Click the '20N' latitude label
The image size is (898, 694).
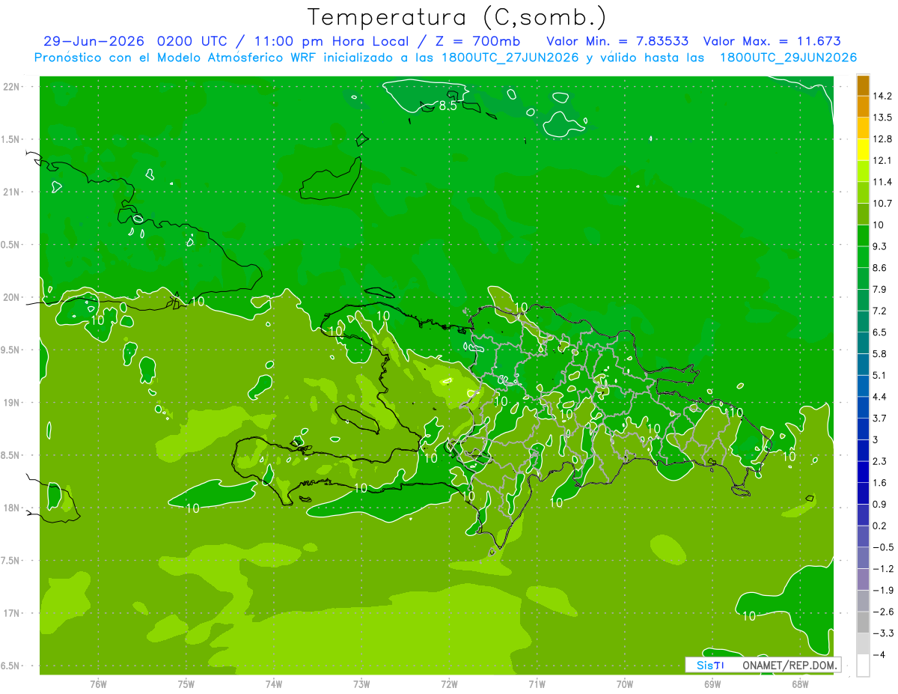click(x=12, y=297)
